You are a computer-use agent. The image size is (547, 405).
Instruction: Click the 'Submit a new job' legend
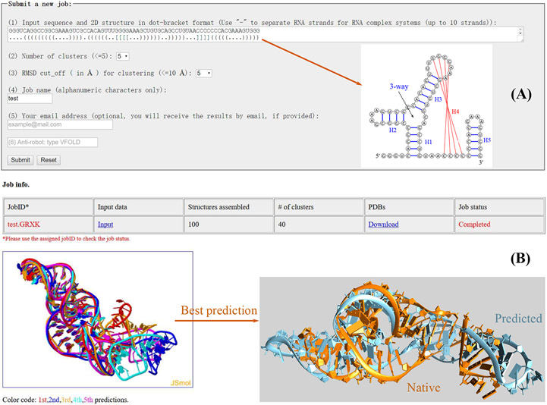pos(39,5)
